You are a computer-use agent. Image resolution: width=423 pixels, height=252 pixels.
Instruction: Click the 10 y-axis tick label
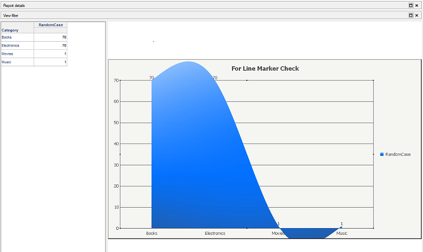(116, 208)
